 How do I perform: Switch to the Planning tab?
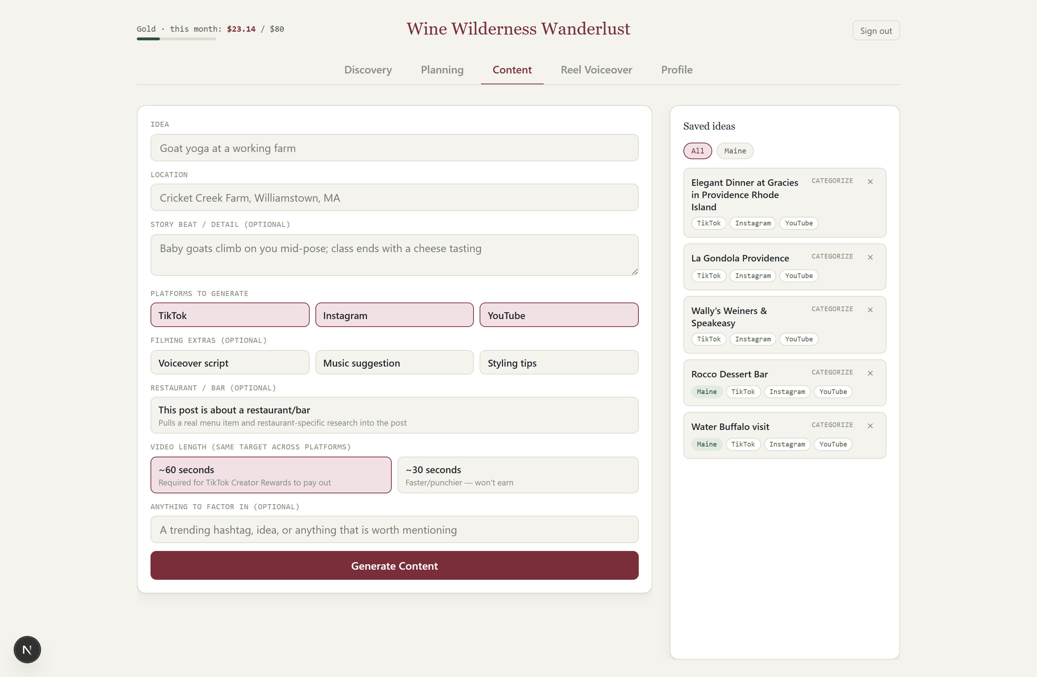click(x=442, y=70)
